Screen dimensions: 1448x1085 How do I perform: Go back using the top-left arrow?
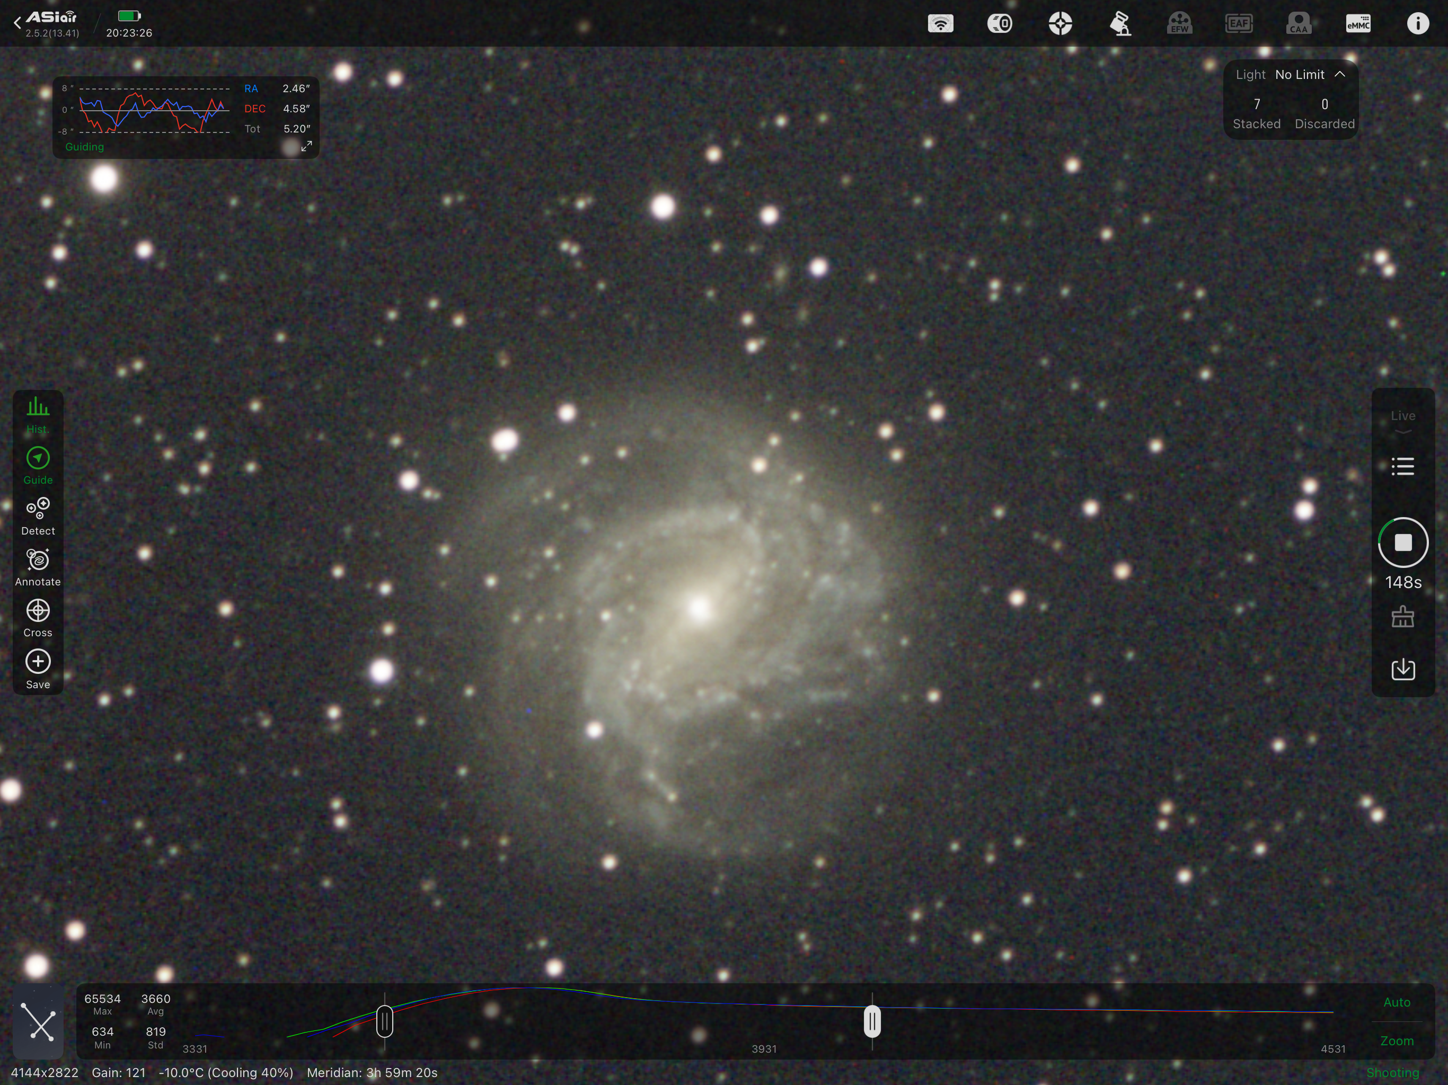tap(17, 23)
